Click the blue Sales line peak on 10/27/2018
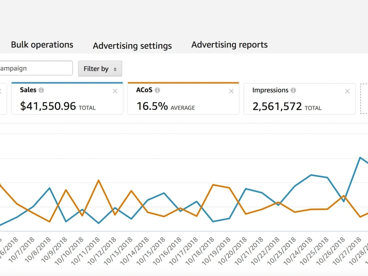Screen dimensions: 368x276 click(x=360, y=158)
